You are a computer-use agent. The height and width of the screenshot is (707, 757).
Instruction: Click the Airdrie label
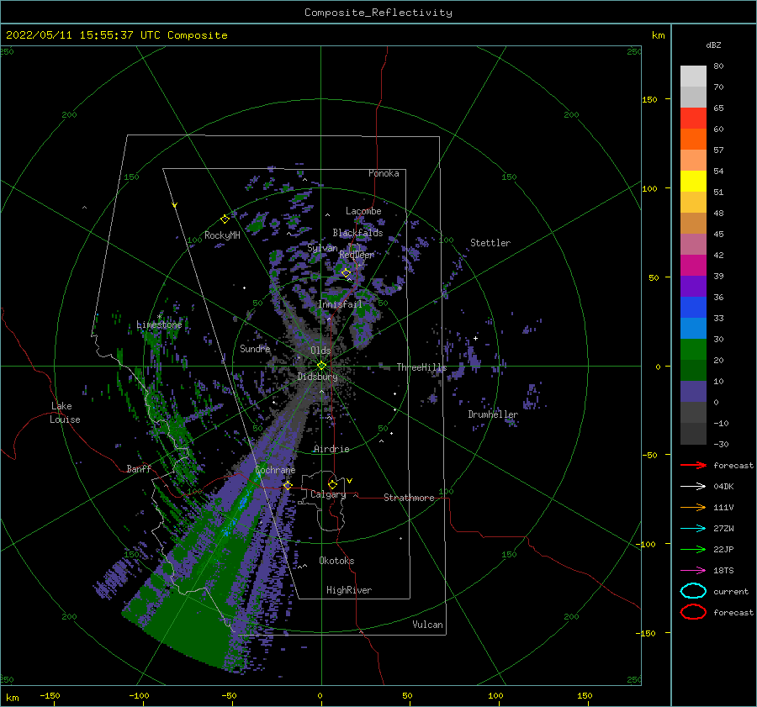point(331,449)
